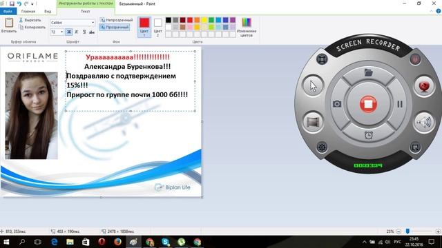
Task: Collapse the ribbon with chevron arrow
Action: (x=431, y=11)
